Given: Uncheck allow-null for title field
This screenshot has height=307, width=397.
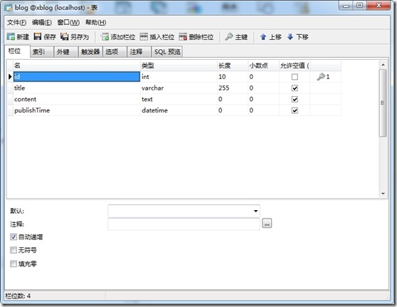Looking at the screenshot, I should point(295,88).
